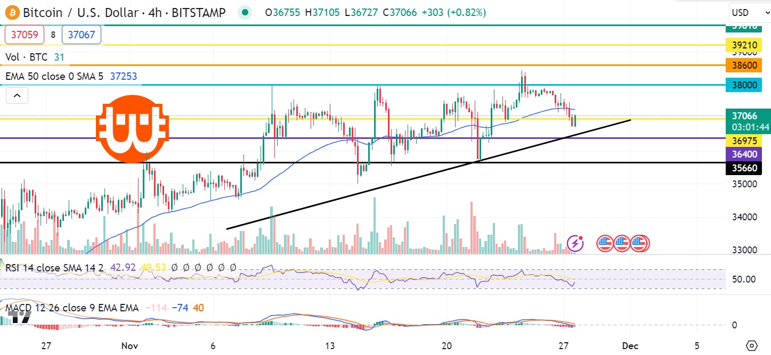
Task: Click the RSI axis label 50.00
Action: (745, 279)
